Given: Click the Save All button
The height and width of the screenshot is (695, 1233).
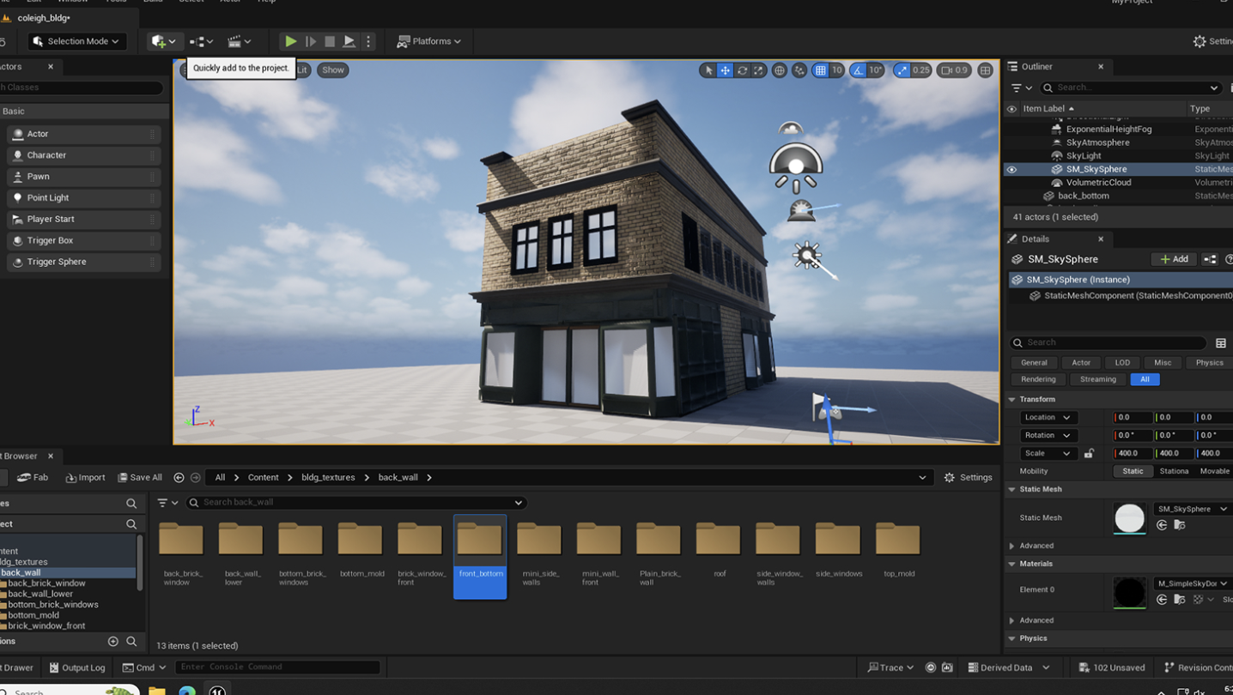Looking at the screenshot, I should click(x=140, y=478).
